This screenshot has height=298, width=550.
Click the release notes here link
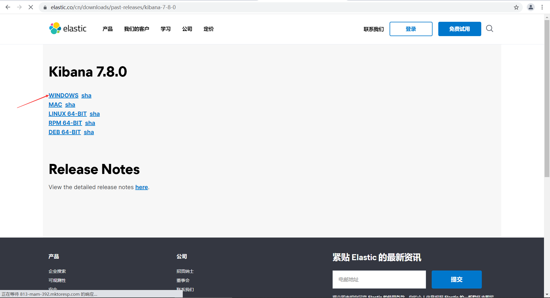click(x=142, y=187)
